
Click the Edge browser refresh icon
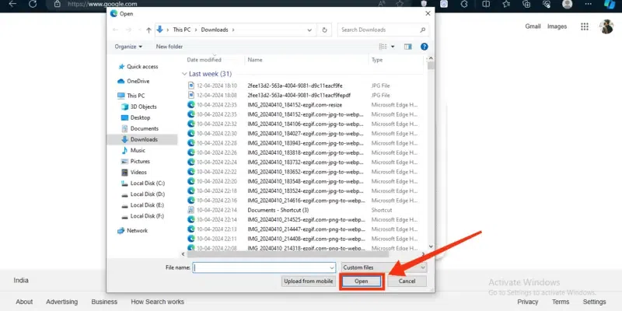point(33,4)
